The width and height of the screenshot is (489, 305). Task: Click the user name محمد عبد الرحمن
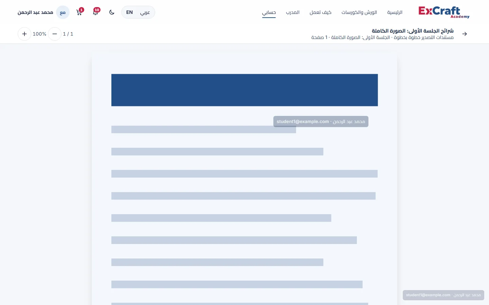[x=35, y=12]
